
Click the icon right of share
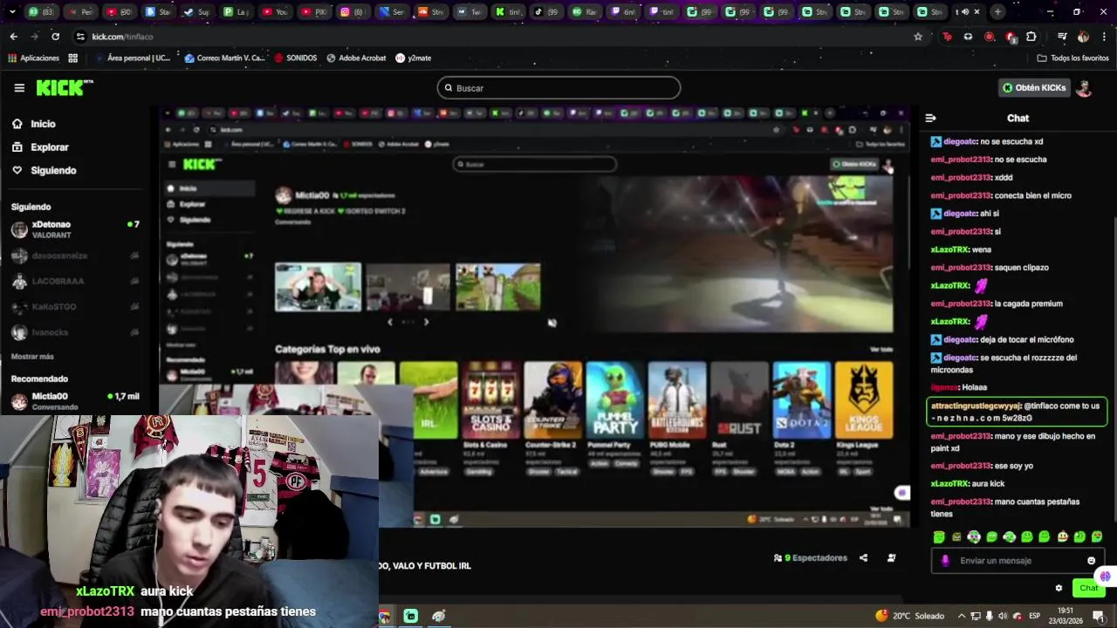pyautogui.click(x=891, y=558)
